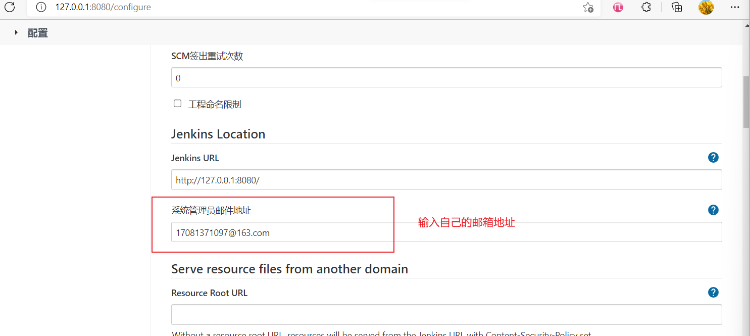Click the 'Jenkins URL' label text
750x336 pixels.
[x=195, y=158]
